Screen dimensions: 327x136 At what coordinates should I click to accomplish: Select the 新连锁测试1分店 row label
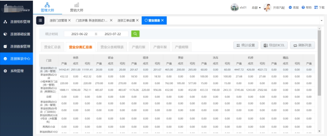[49, 70]
